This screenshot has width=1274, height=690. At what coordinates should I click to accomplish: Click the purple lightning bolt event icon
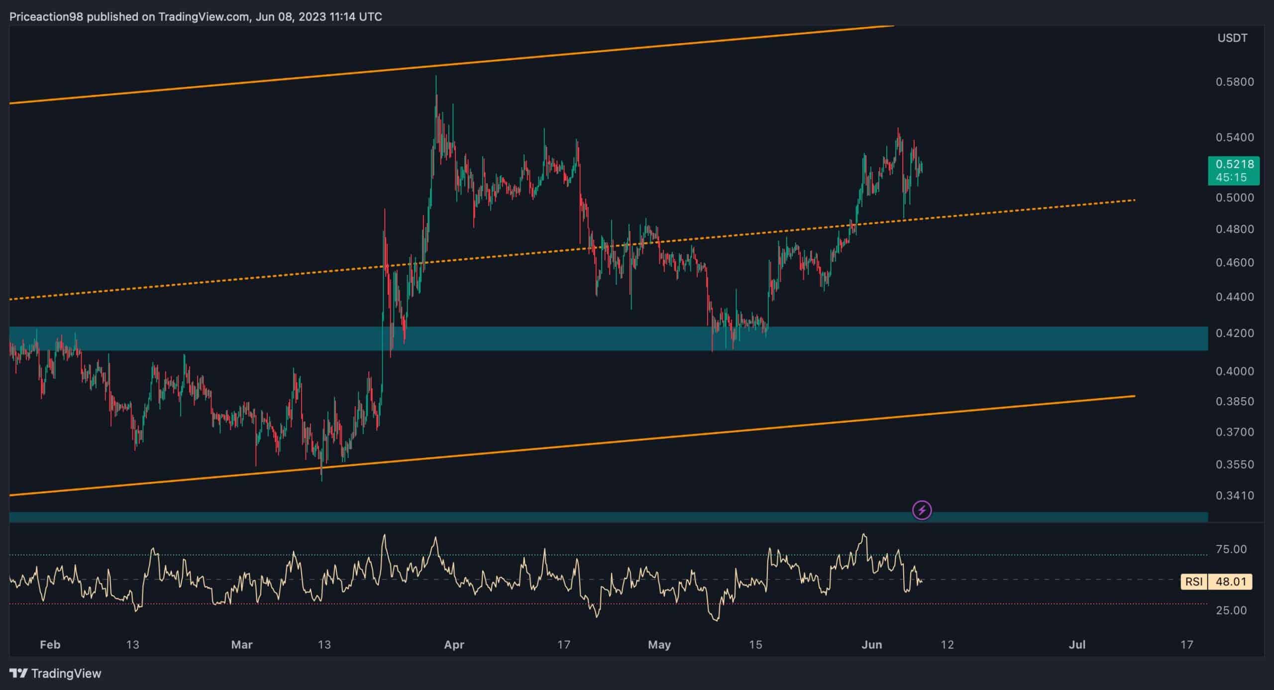(922, 510)
